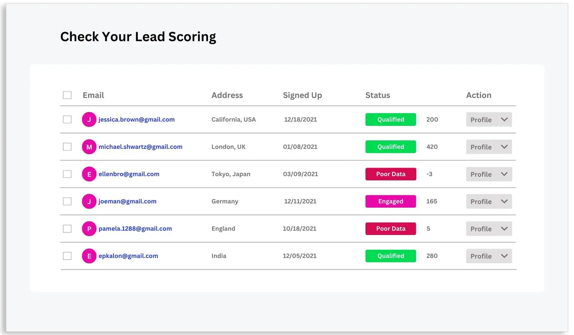The image size is (574, 335).
Task: Click the 03/09/2021 signed up date
Action: 300,174
